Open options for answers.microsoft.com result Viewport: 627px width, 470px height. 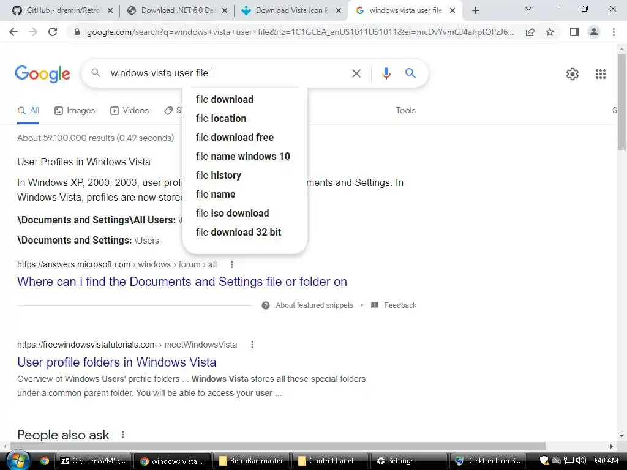(x=232, y=264)
